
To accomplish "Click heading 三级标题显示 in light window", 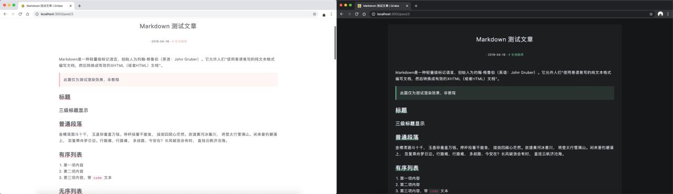I will [x=74, y=110].
